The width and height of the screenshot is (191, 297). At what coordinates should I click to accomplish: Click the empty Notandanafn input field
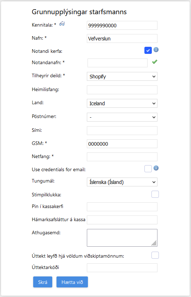[x=118, y=63]
